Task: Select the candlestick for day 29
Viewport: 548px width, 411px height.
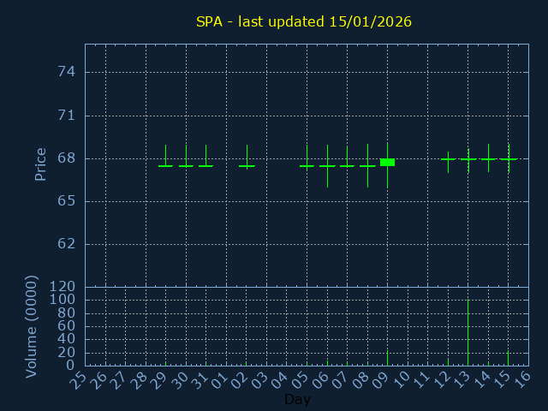Action: (165, 165)
